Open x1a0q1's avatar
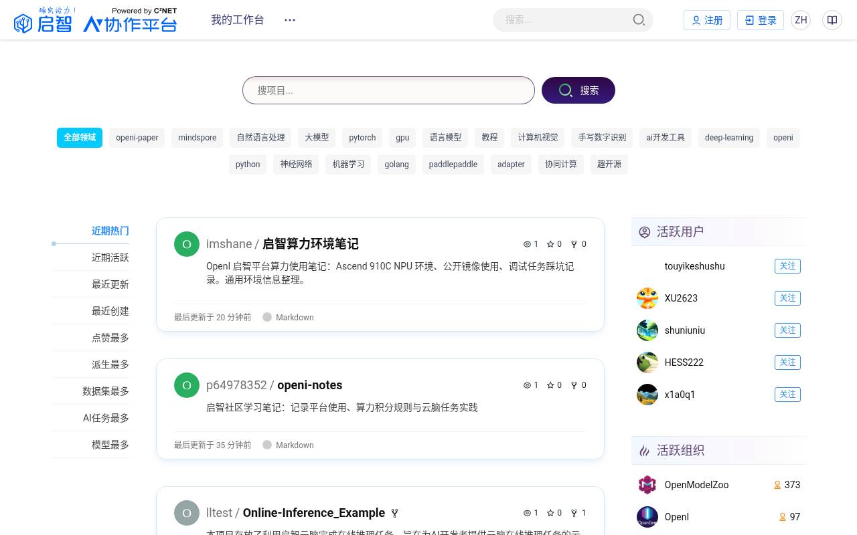Screen dimensions: 857x535 (647, 395)
